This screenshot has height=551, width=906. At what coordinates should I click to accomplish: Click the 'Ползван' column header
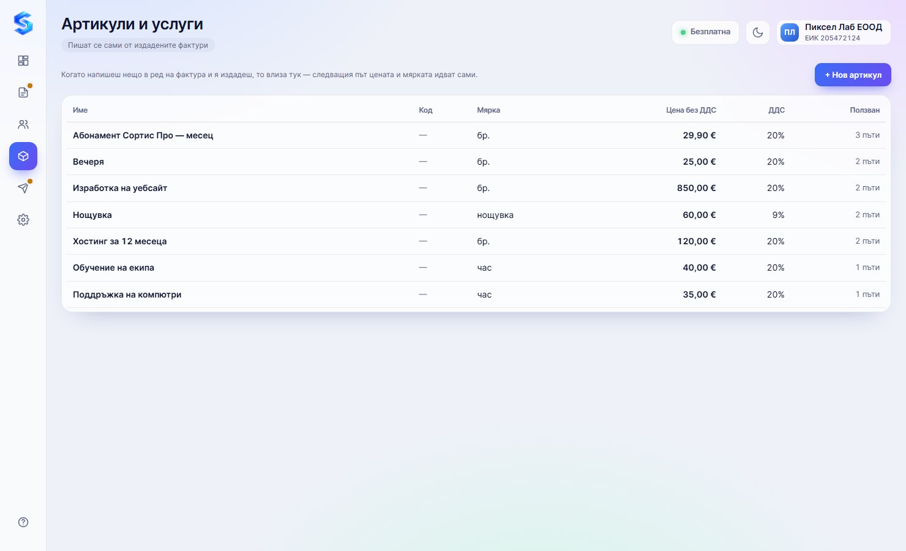click(x=864, y=110)
